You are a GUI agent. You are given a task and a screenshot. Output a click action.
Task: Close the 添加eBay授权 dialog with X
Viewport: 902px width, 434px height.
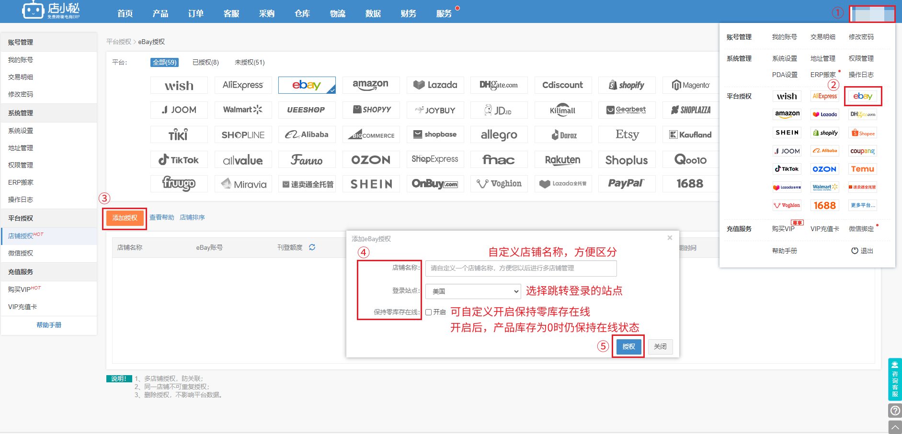tap(670, 238)
